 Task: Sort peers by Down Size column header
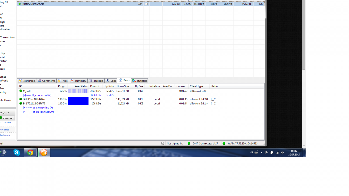point(123,86)
